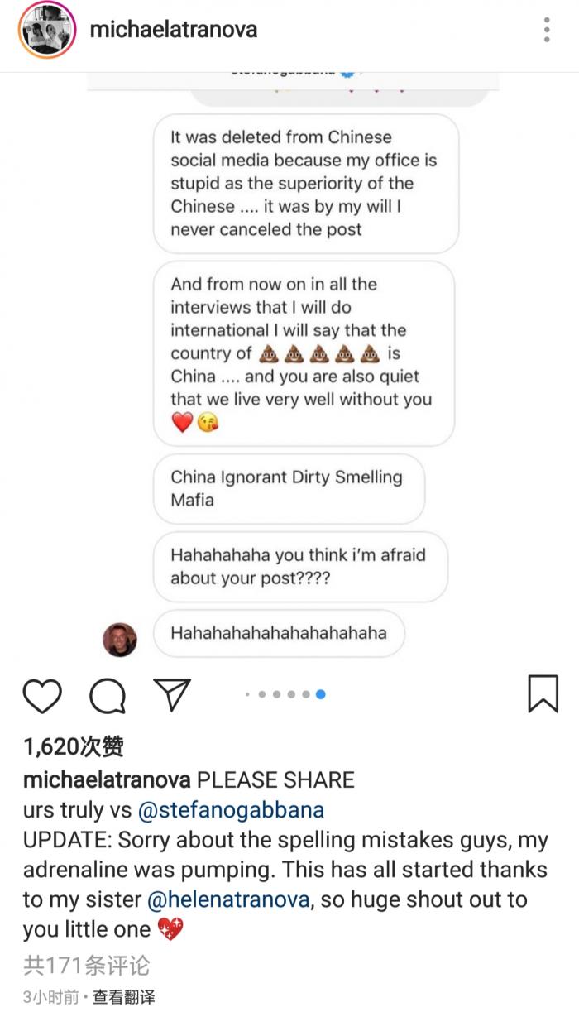This screenshot has width=579, height=1012.
Task: Tap the michaelatranova username in the caption
Action: (108, 780)
